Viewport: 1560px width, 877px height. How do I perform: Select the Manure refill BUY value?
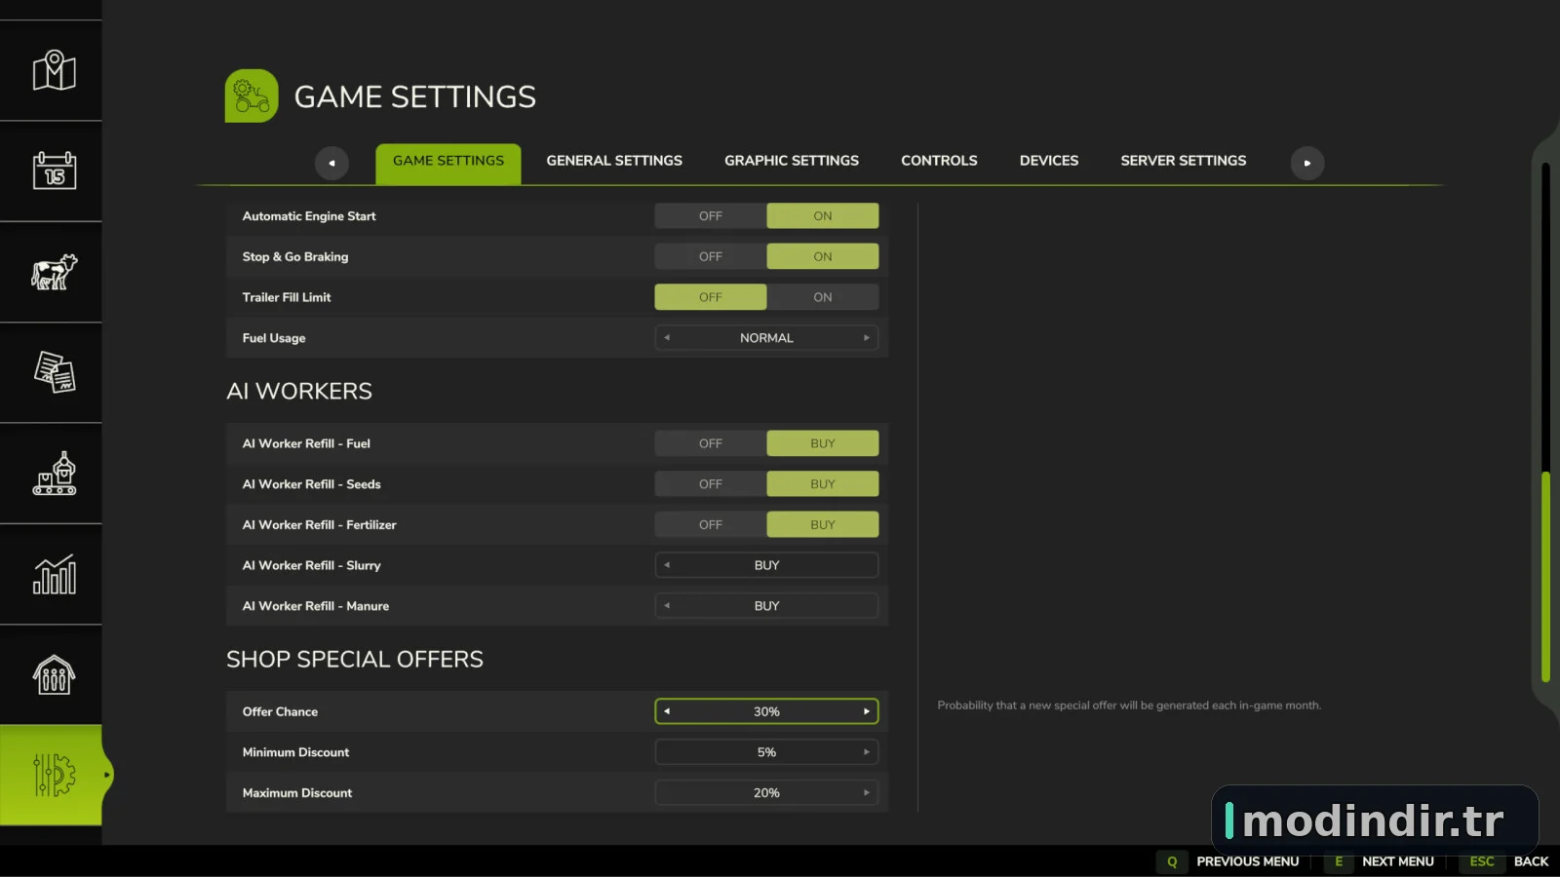(766, 606)
